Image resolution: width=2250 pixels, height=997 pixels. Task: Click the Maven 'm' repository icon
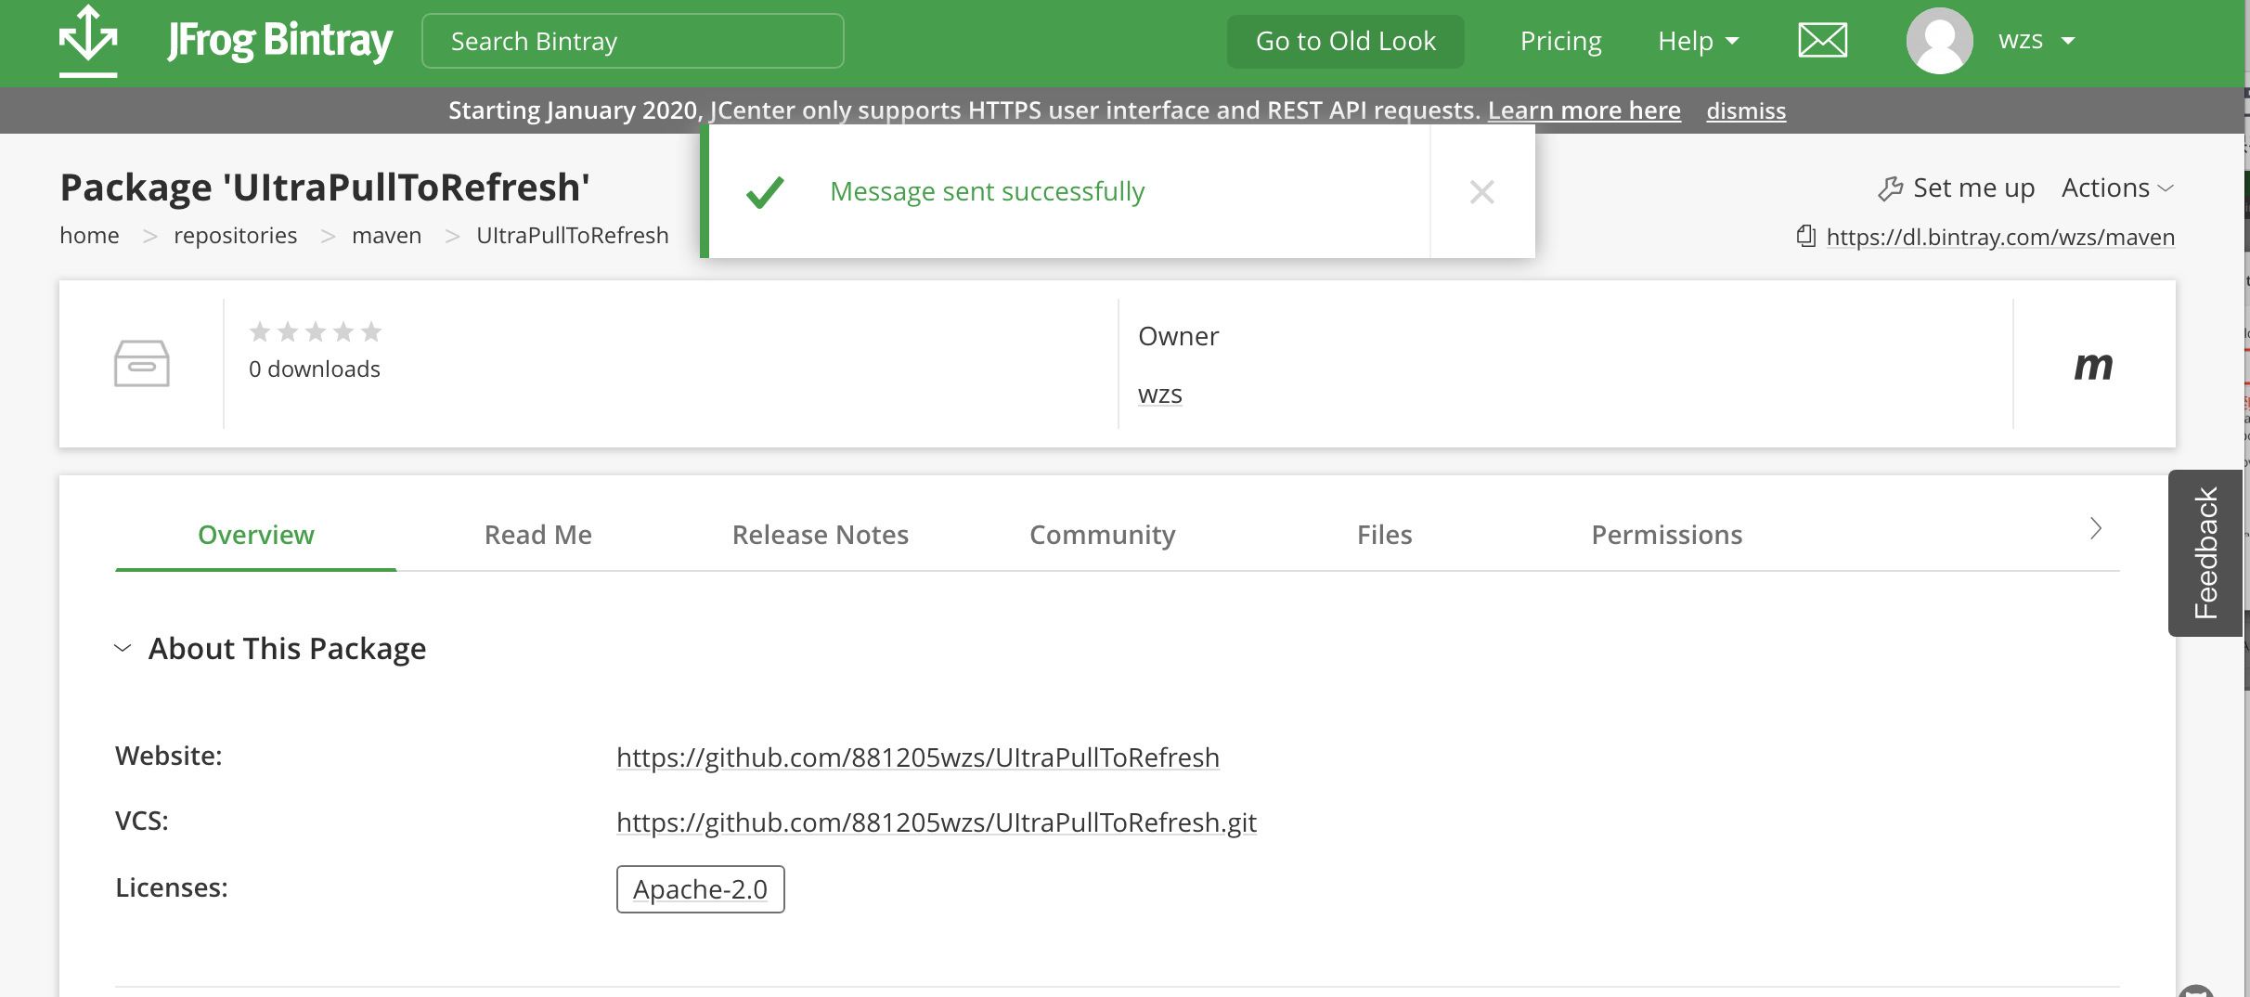click(x=2093, y=365)
